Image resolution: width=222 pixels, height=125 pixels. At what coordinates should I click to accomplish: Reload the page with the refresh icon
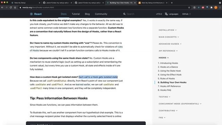point(11,8)
